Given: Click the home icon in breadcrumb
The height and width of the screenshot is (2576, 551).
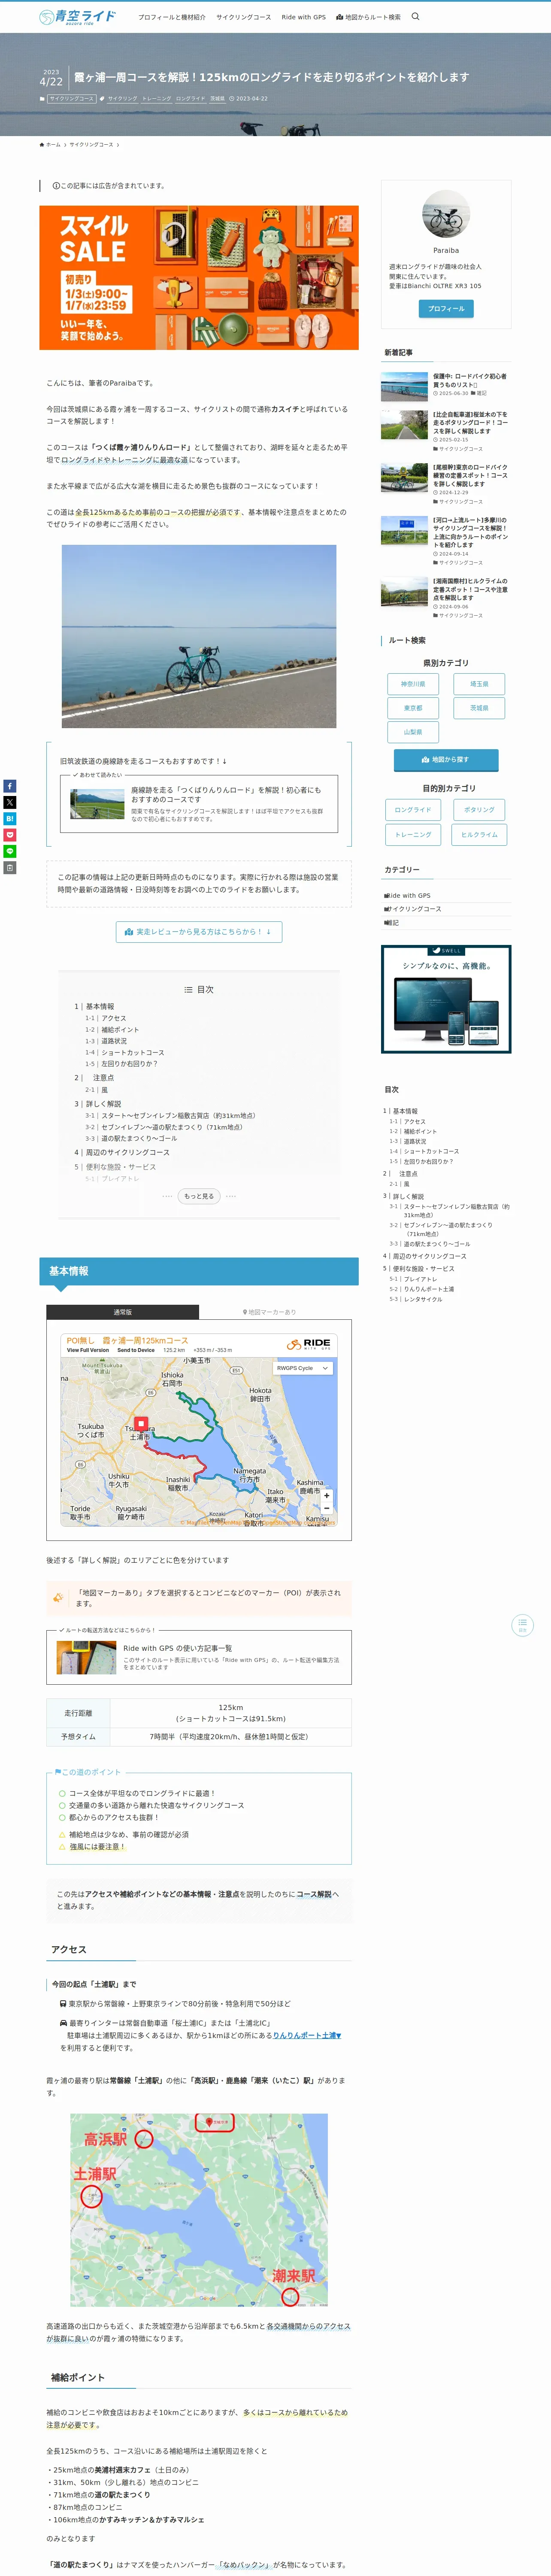Looking at the screenshot, I should [x=42, y=145].
